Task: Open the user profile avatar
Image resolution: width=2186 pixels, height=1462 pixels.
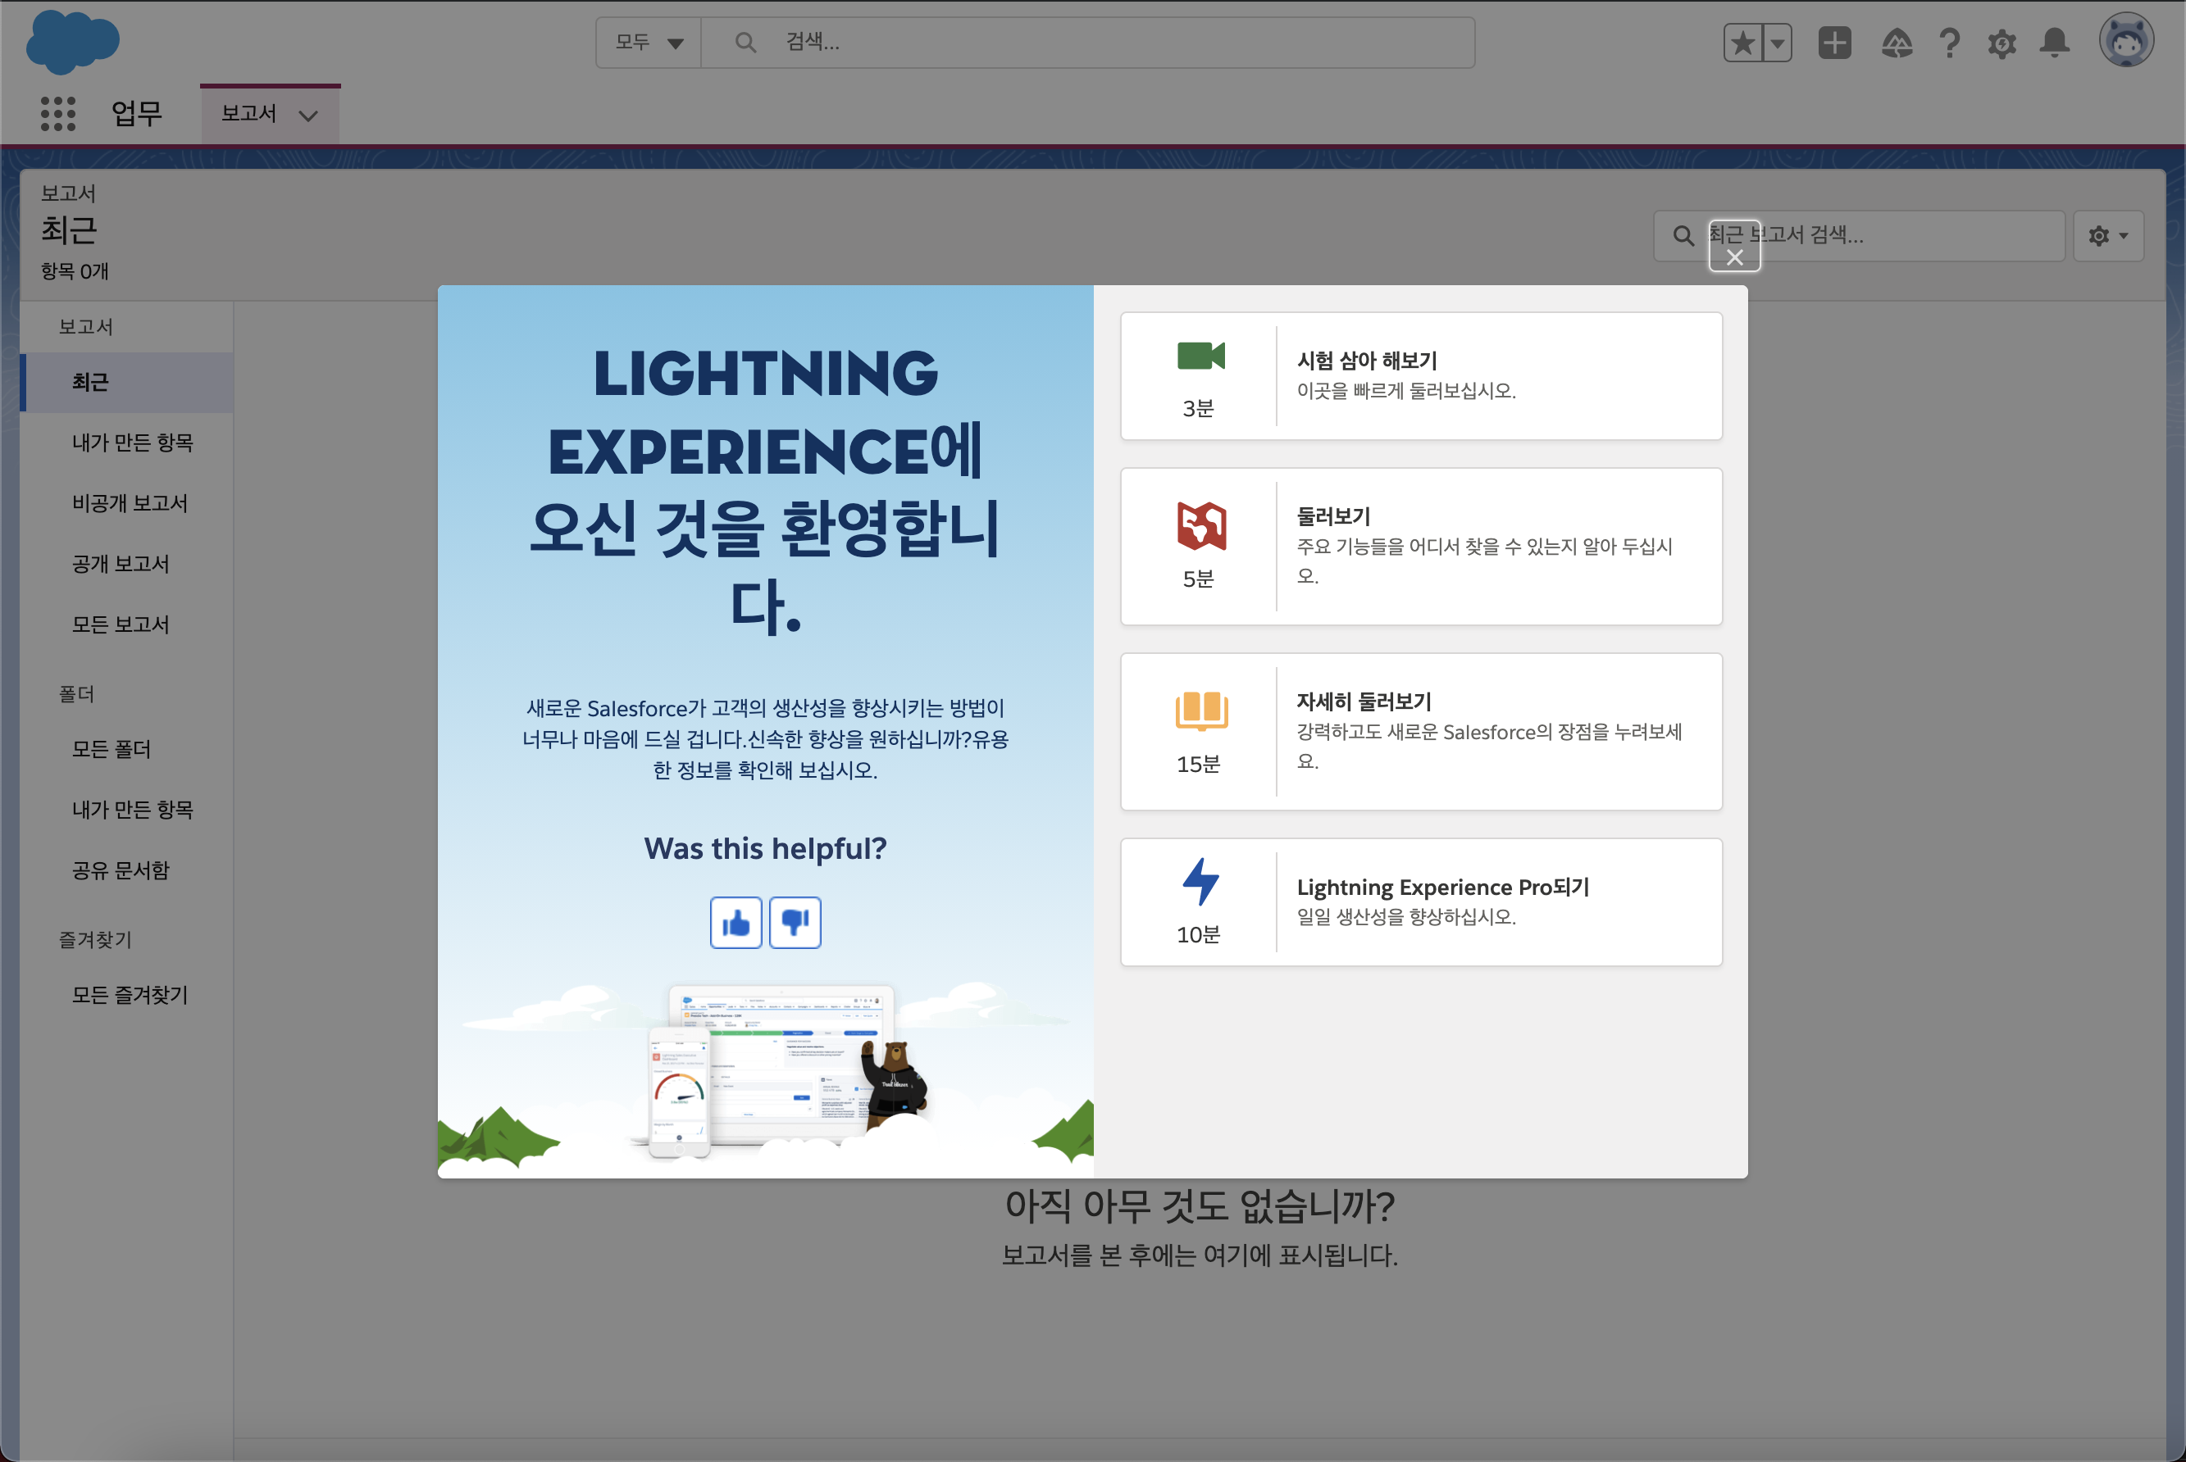Action: point(2126,41)
